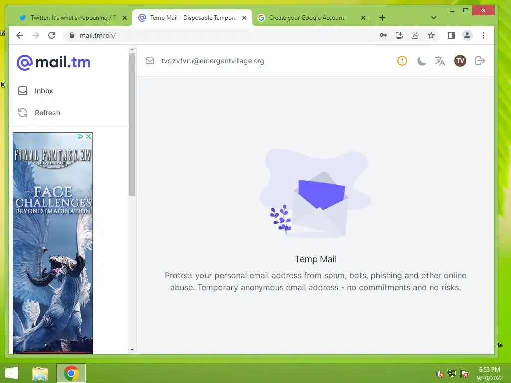Click the muted volume icon in the tray
511x383 pixels.
click(x=440, y=374)
